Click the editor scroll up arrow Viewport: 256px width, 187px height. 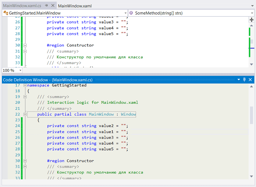[x=251, y=26]
